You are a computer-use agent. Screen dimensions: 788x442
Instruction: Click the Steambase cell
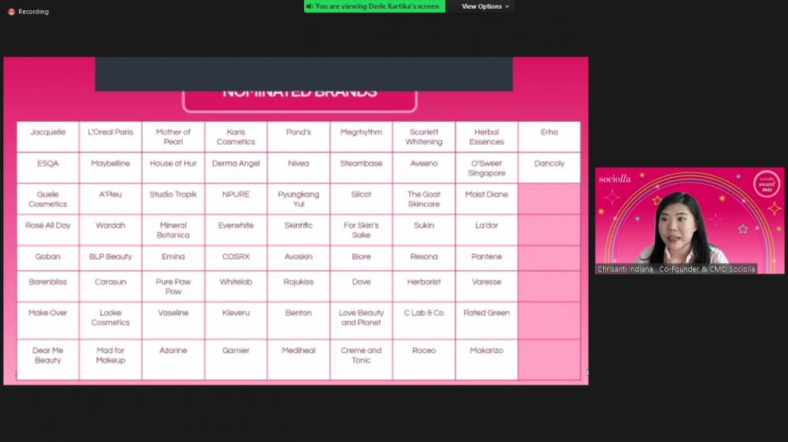pos(362,168)
